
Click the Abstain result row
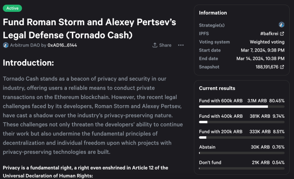(242, 147)
